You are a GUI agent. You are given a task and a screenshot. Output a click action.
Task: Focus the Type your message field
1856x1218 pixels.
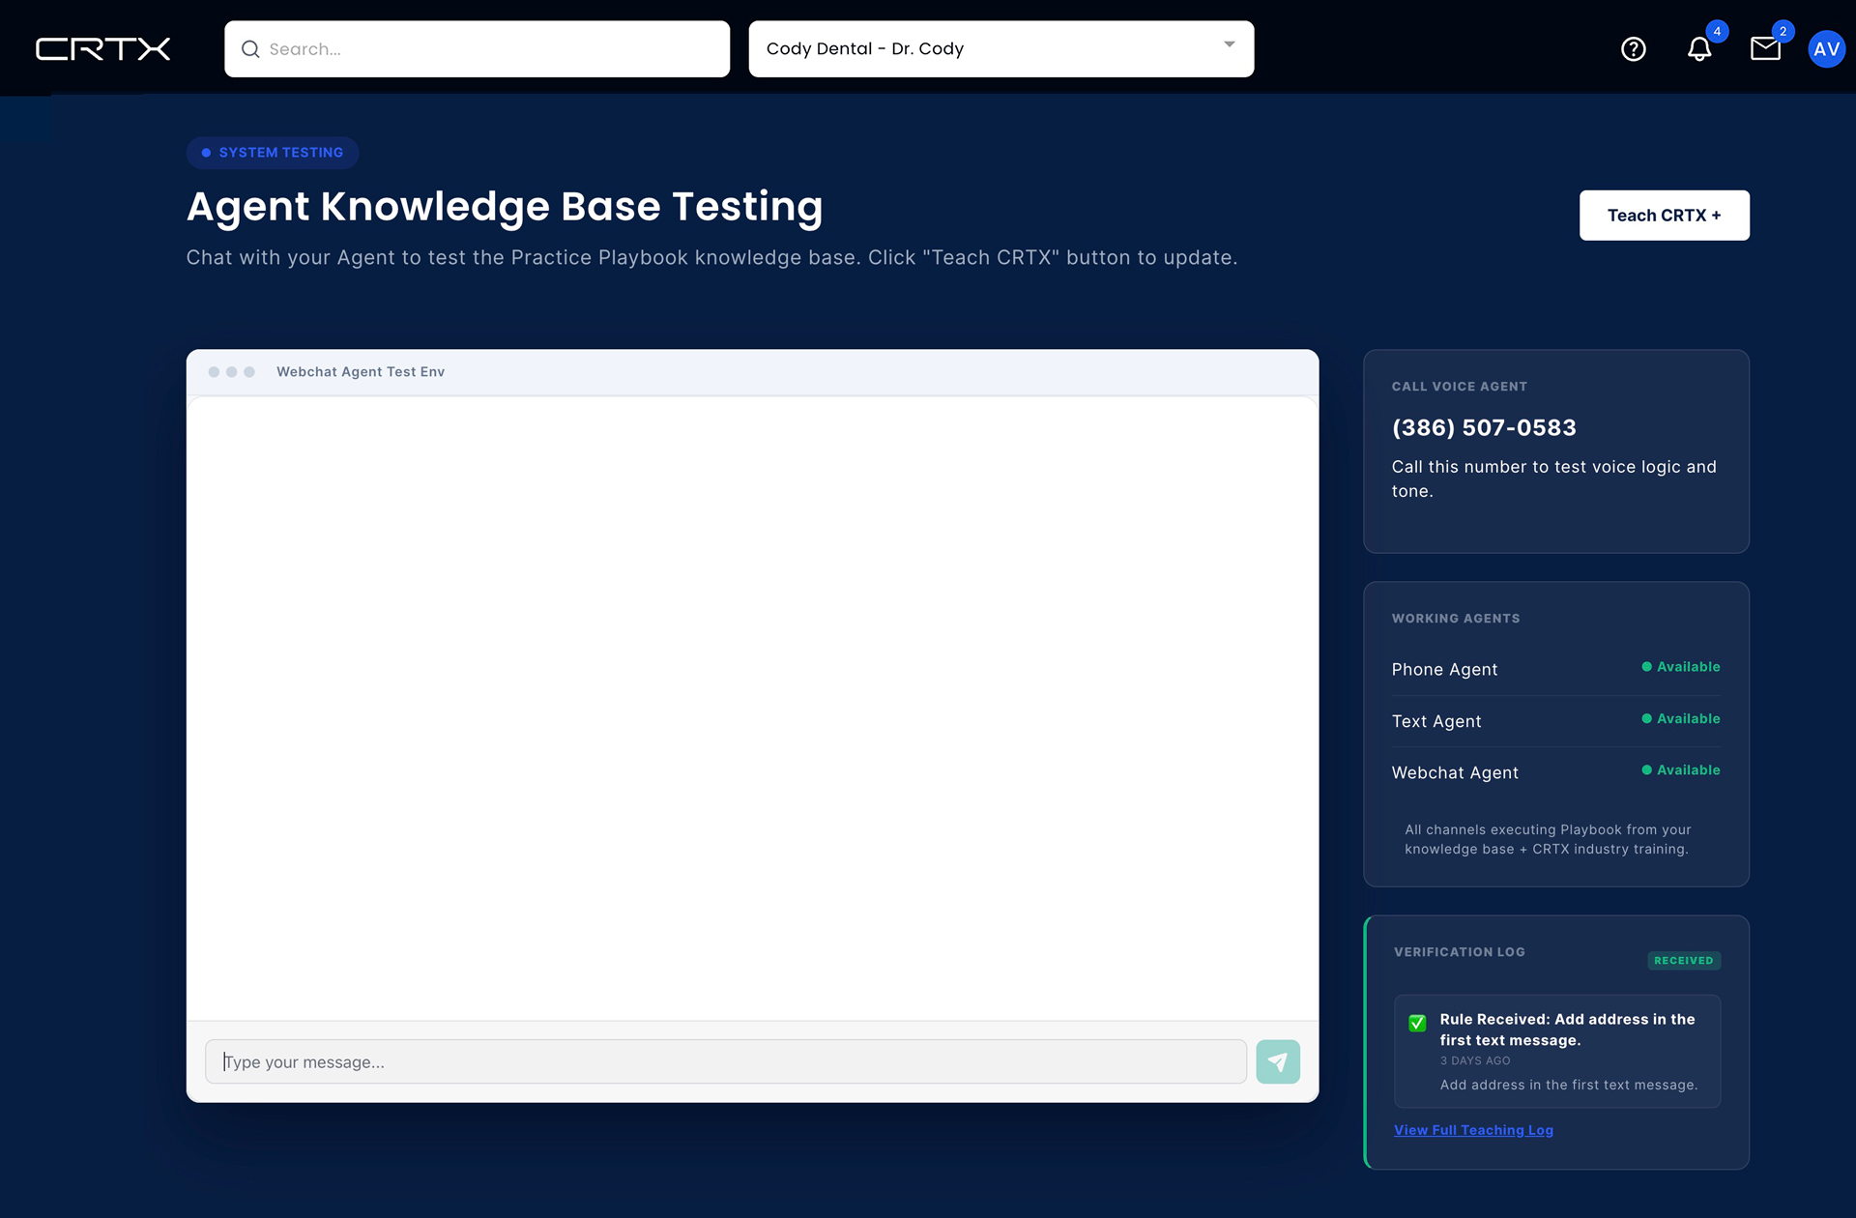pos(725,1061)
